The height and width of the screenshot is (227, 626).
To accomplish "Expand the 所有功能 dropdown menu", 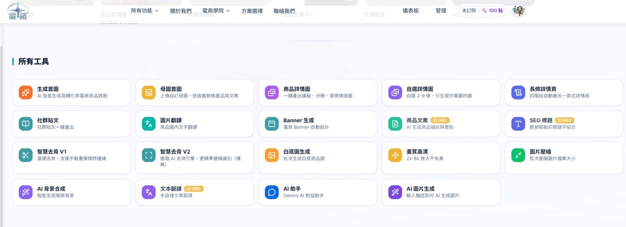I will coord(145,11).
